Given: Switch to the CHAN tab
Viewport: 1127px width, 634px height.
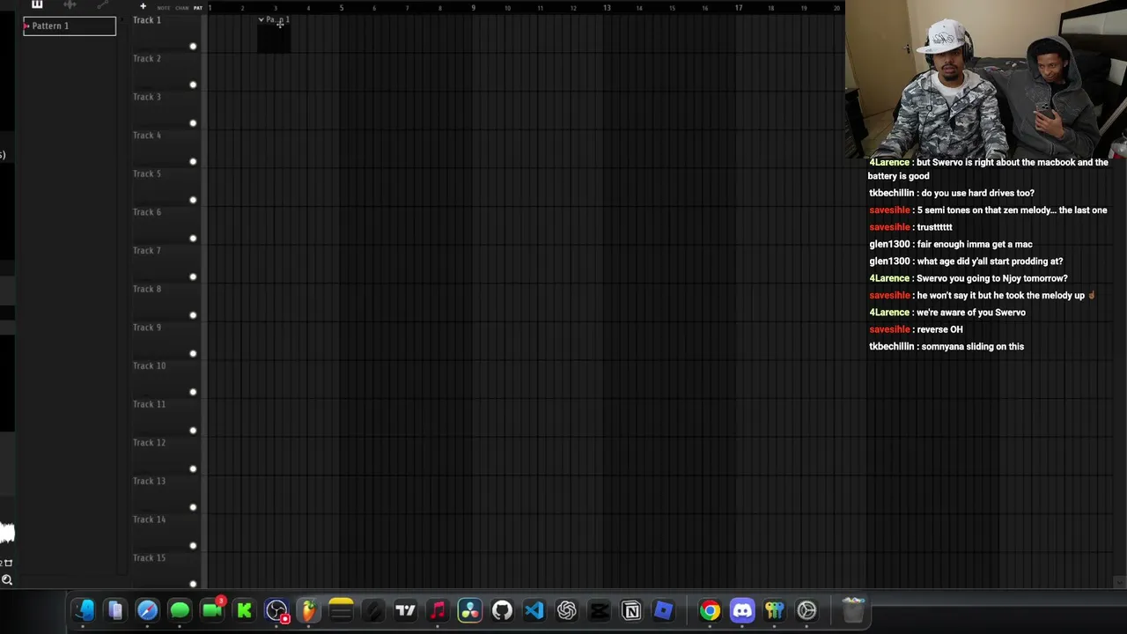Looking at the screenshot, I should [x=182, y=8].
